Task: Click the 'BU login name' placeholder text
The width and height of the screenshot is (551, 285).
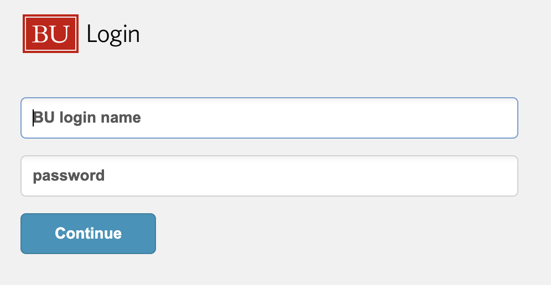Action: [x=87, y=118]
